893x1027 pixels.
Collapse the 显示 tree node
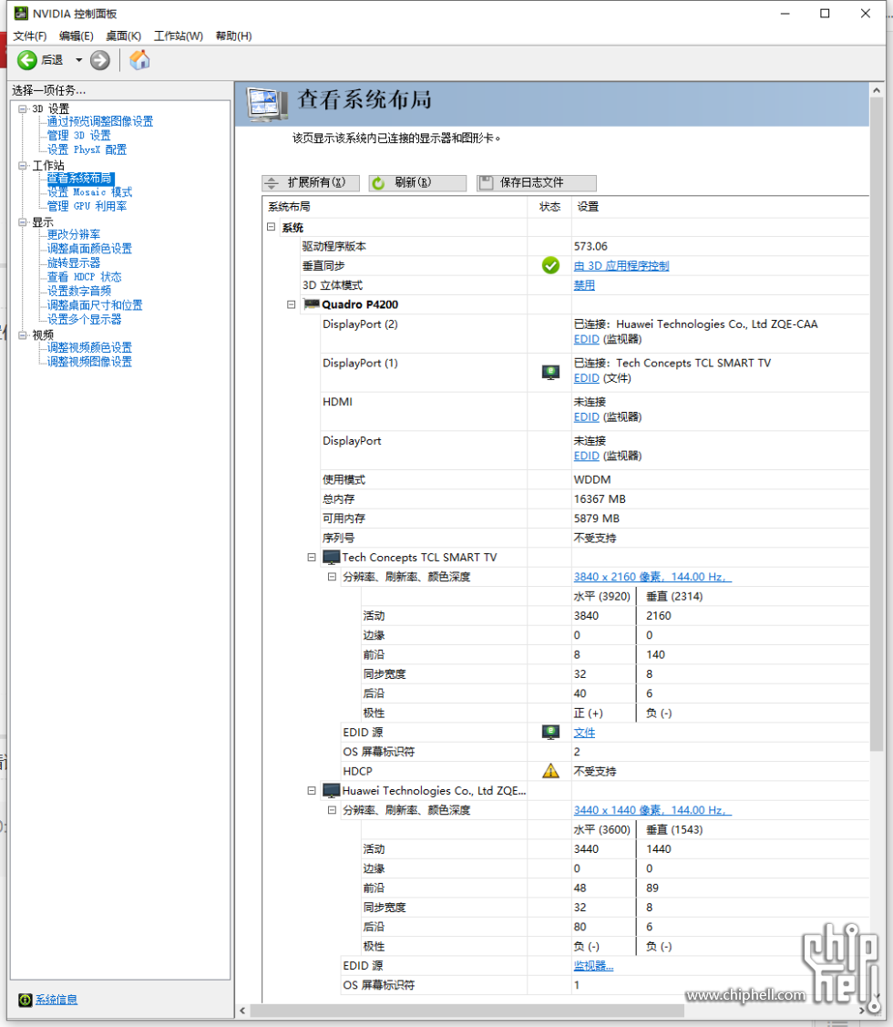pyautogui.click(x=23, y=222)
